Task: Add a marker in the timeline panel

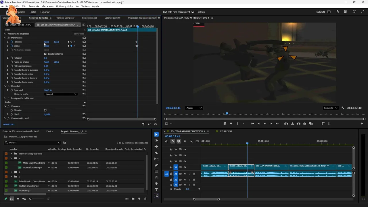Action: click(x=185, y=141)
